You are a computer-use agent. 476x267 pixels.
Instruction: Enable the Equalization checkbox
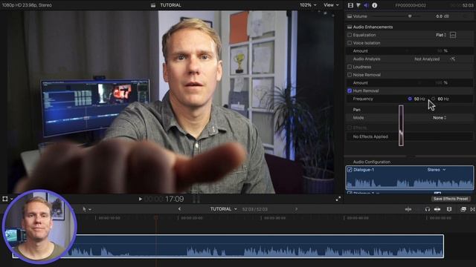(350, 35)
